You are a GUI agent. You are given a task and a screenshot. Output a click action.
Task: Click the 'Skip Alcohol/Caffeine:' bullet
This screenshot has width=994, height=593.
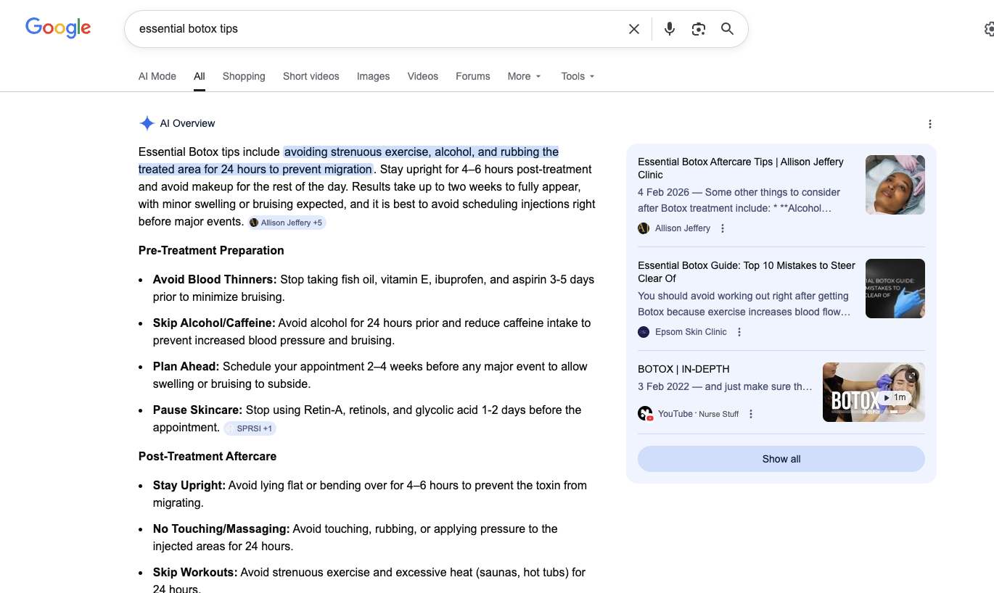[x=214, y=323]
